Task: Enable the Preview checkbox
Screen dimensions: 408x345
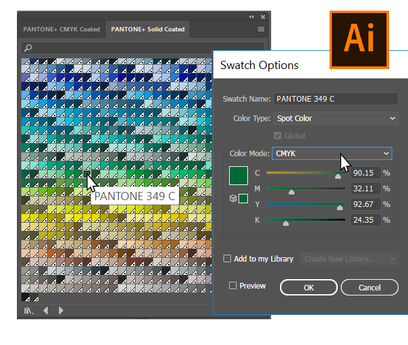Action: [233, 285]
